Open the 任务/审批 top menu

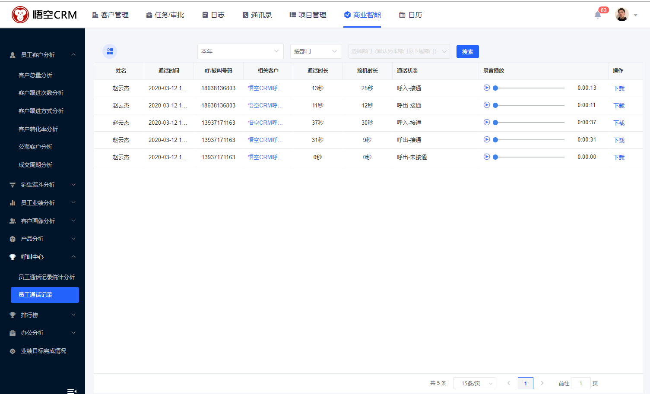165,15
